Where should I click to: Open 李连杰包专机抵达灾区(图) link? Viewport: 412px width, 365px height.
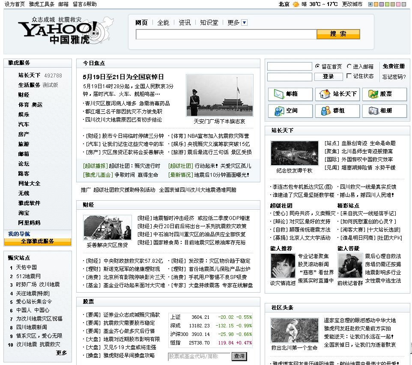302,187
